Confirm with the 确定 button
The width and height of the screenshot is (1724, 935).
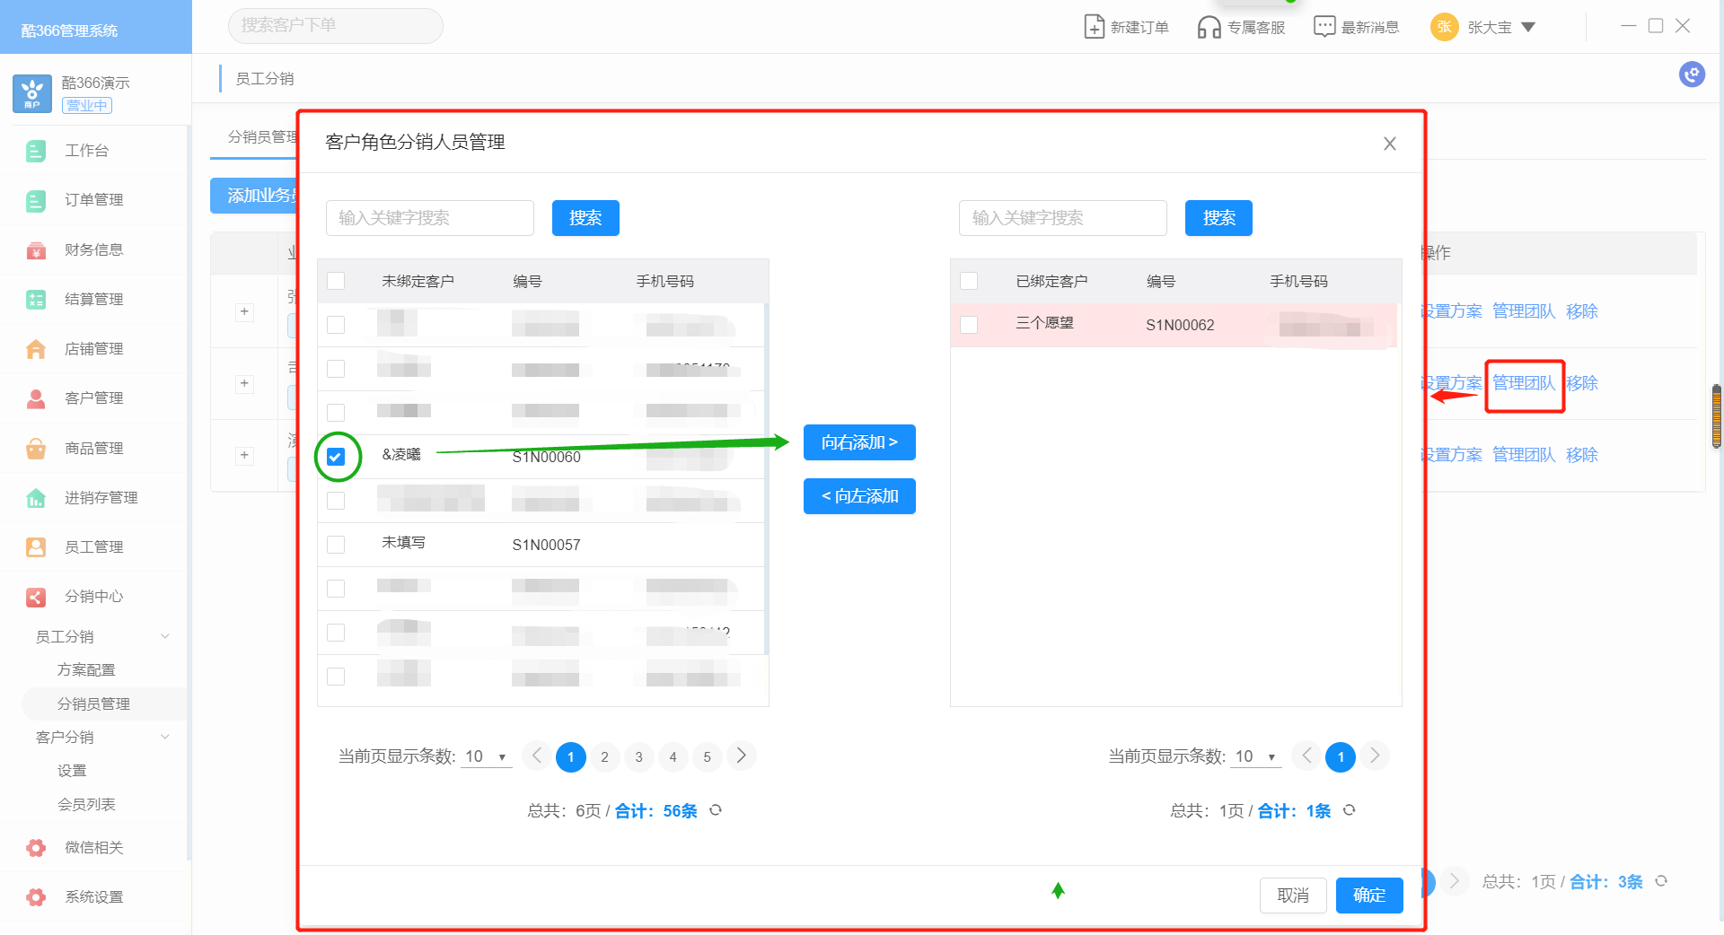1368,895
